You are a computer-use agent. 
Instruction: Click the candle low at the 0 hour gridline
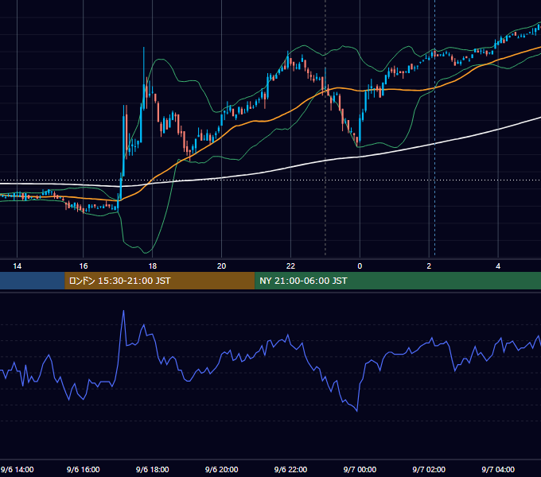pyautogui.click(x=359, y=144)
